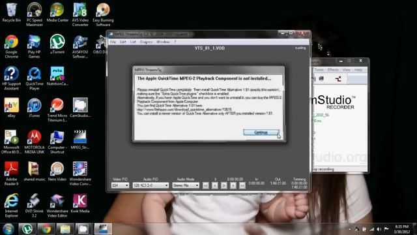Select the HP Support Assistant icon
Viewport: 417px width, 235px height.
pos(12,78)
